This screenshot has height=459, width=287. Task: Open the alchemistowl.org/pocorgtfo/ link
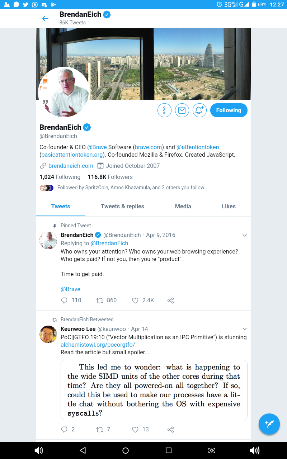tap(98, 345)
